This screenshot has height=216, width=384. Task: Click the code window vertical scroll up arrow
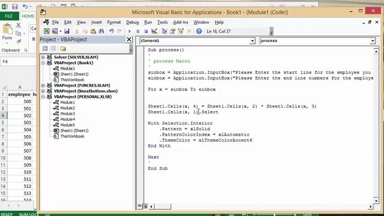tap(376, 52)
